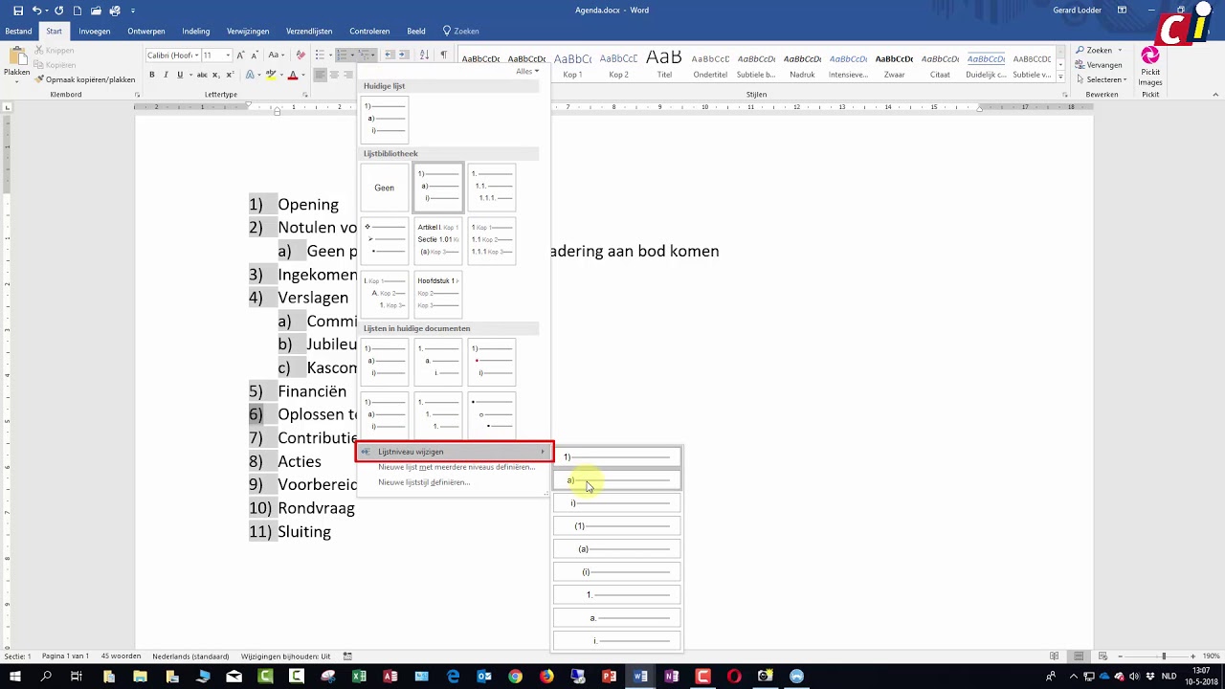
Task: Switch to the Ontwerpen tab
Action: (x=145, y=31)
